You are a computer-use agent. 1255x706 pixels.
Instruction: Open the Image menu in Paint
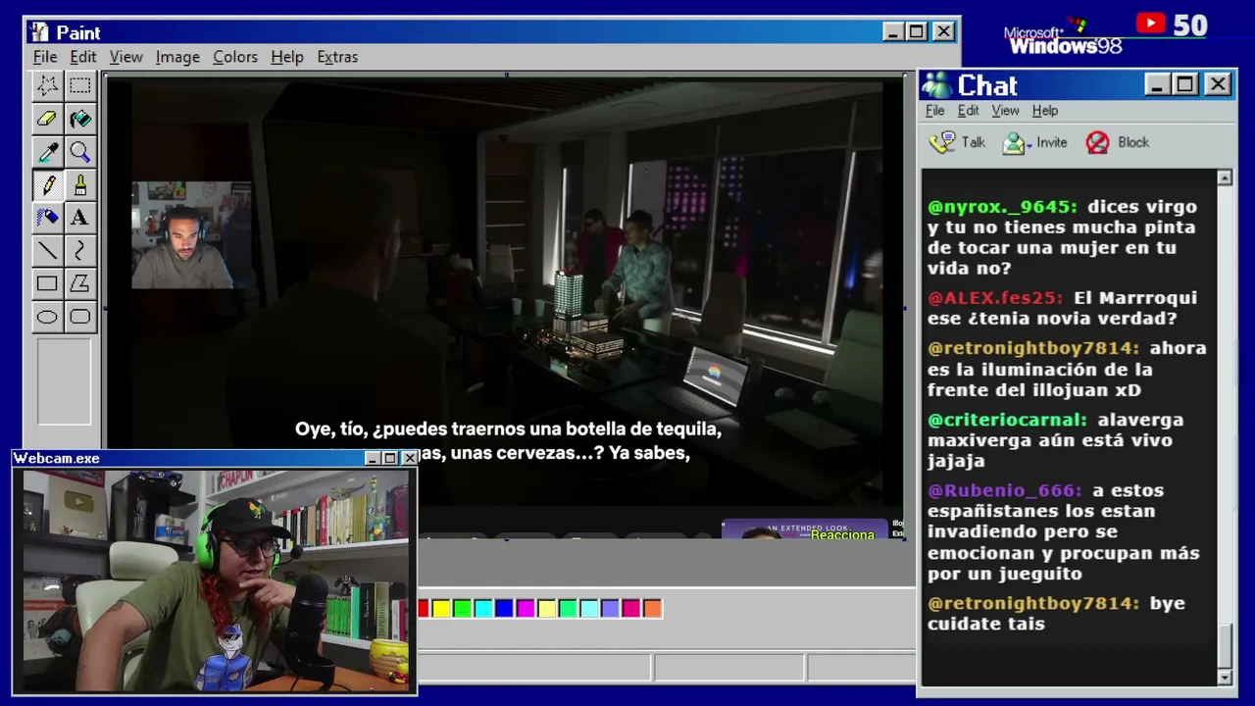[x=177, y=57]
